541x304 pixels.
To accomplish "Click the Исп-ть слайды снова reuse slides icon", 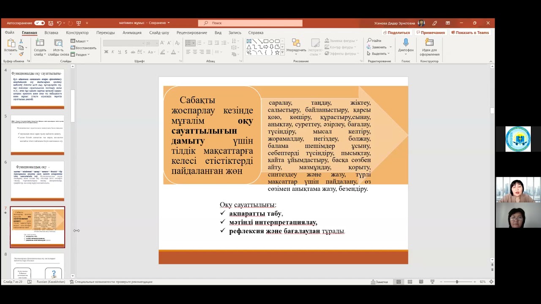I will 58,43.
